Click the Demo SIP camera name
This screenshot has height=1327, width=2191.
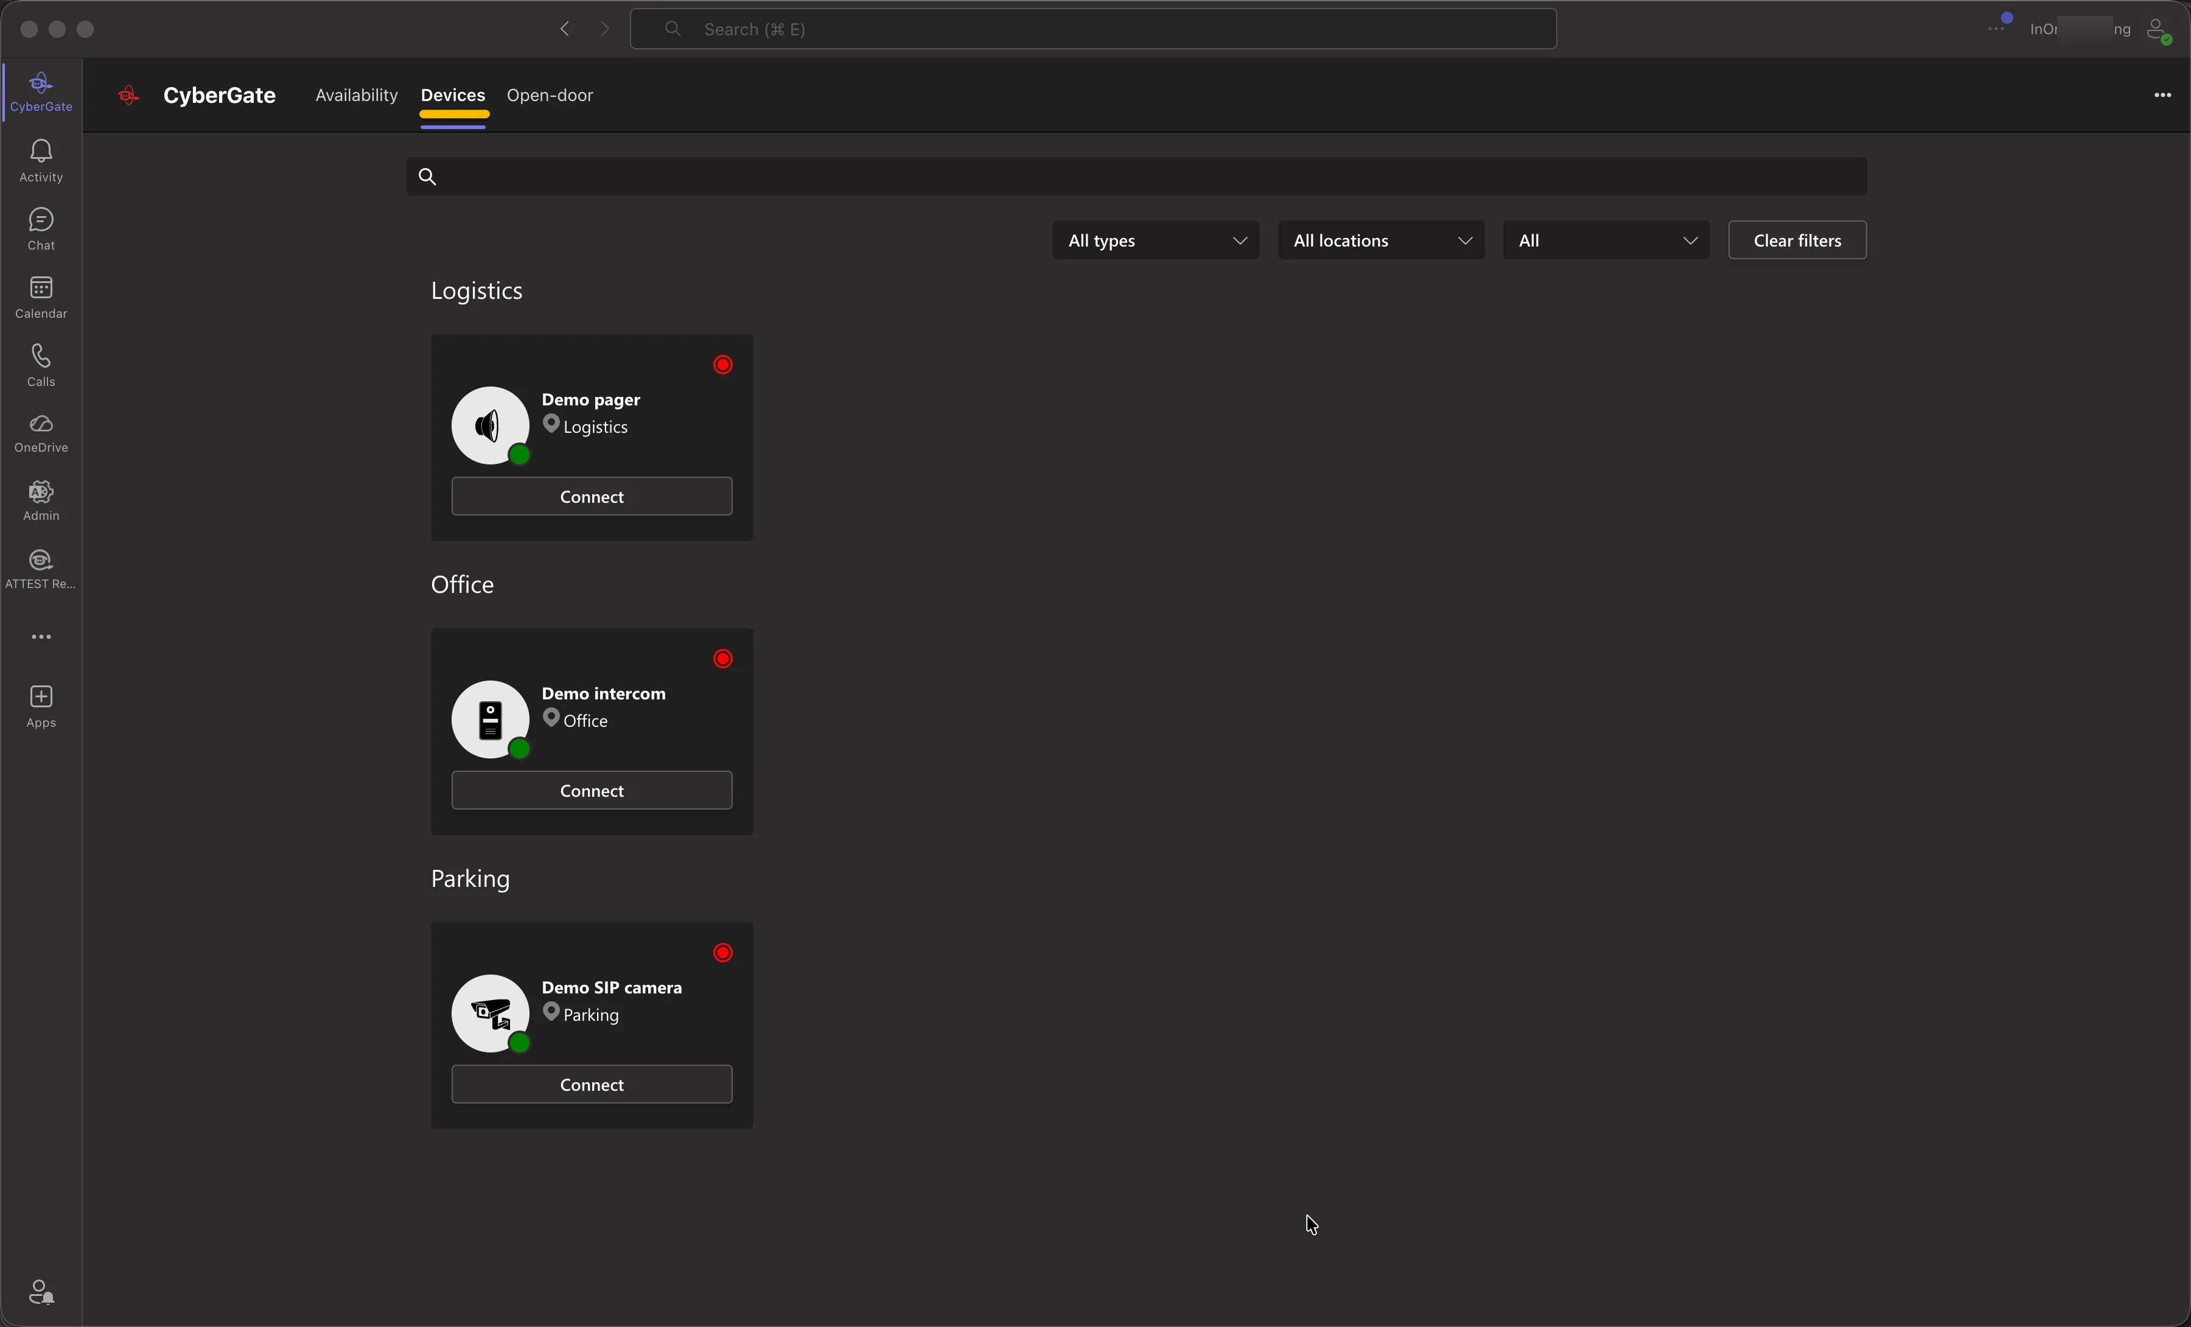pos(612,987)
